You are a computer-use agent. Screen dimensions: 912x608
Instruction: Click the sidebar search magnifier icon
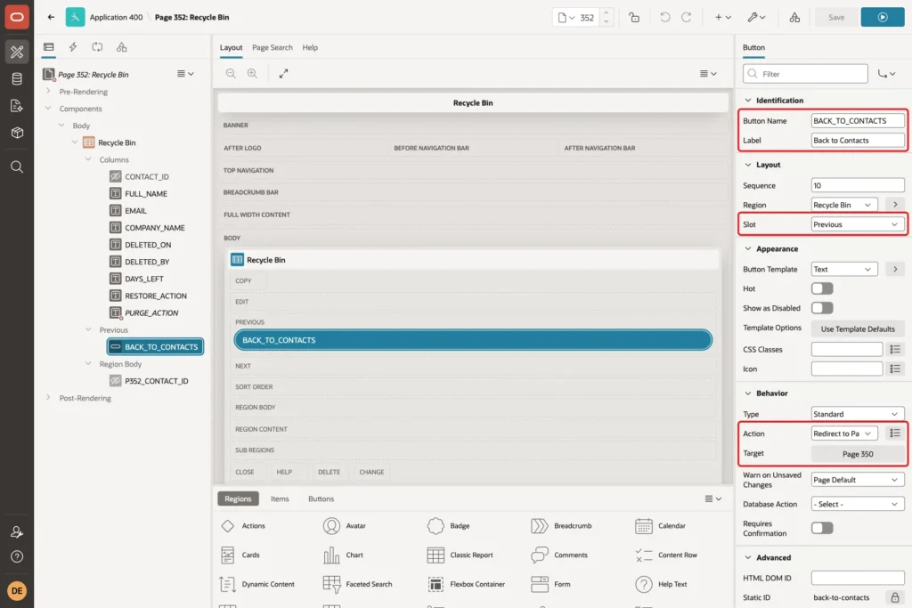point(17,167)
